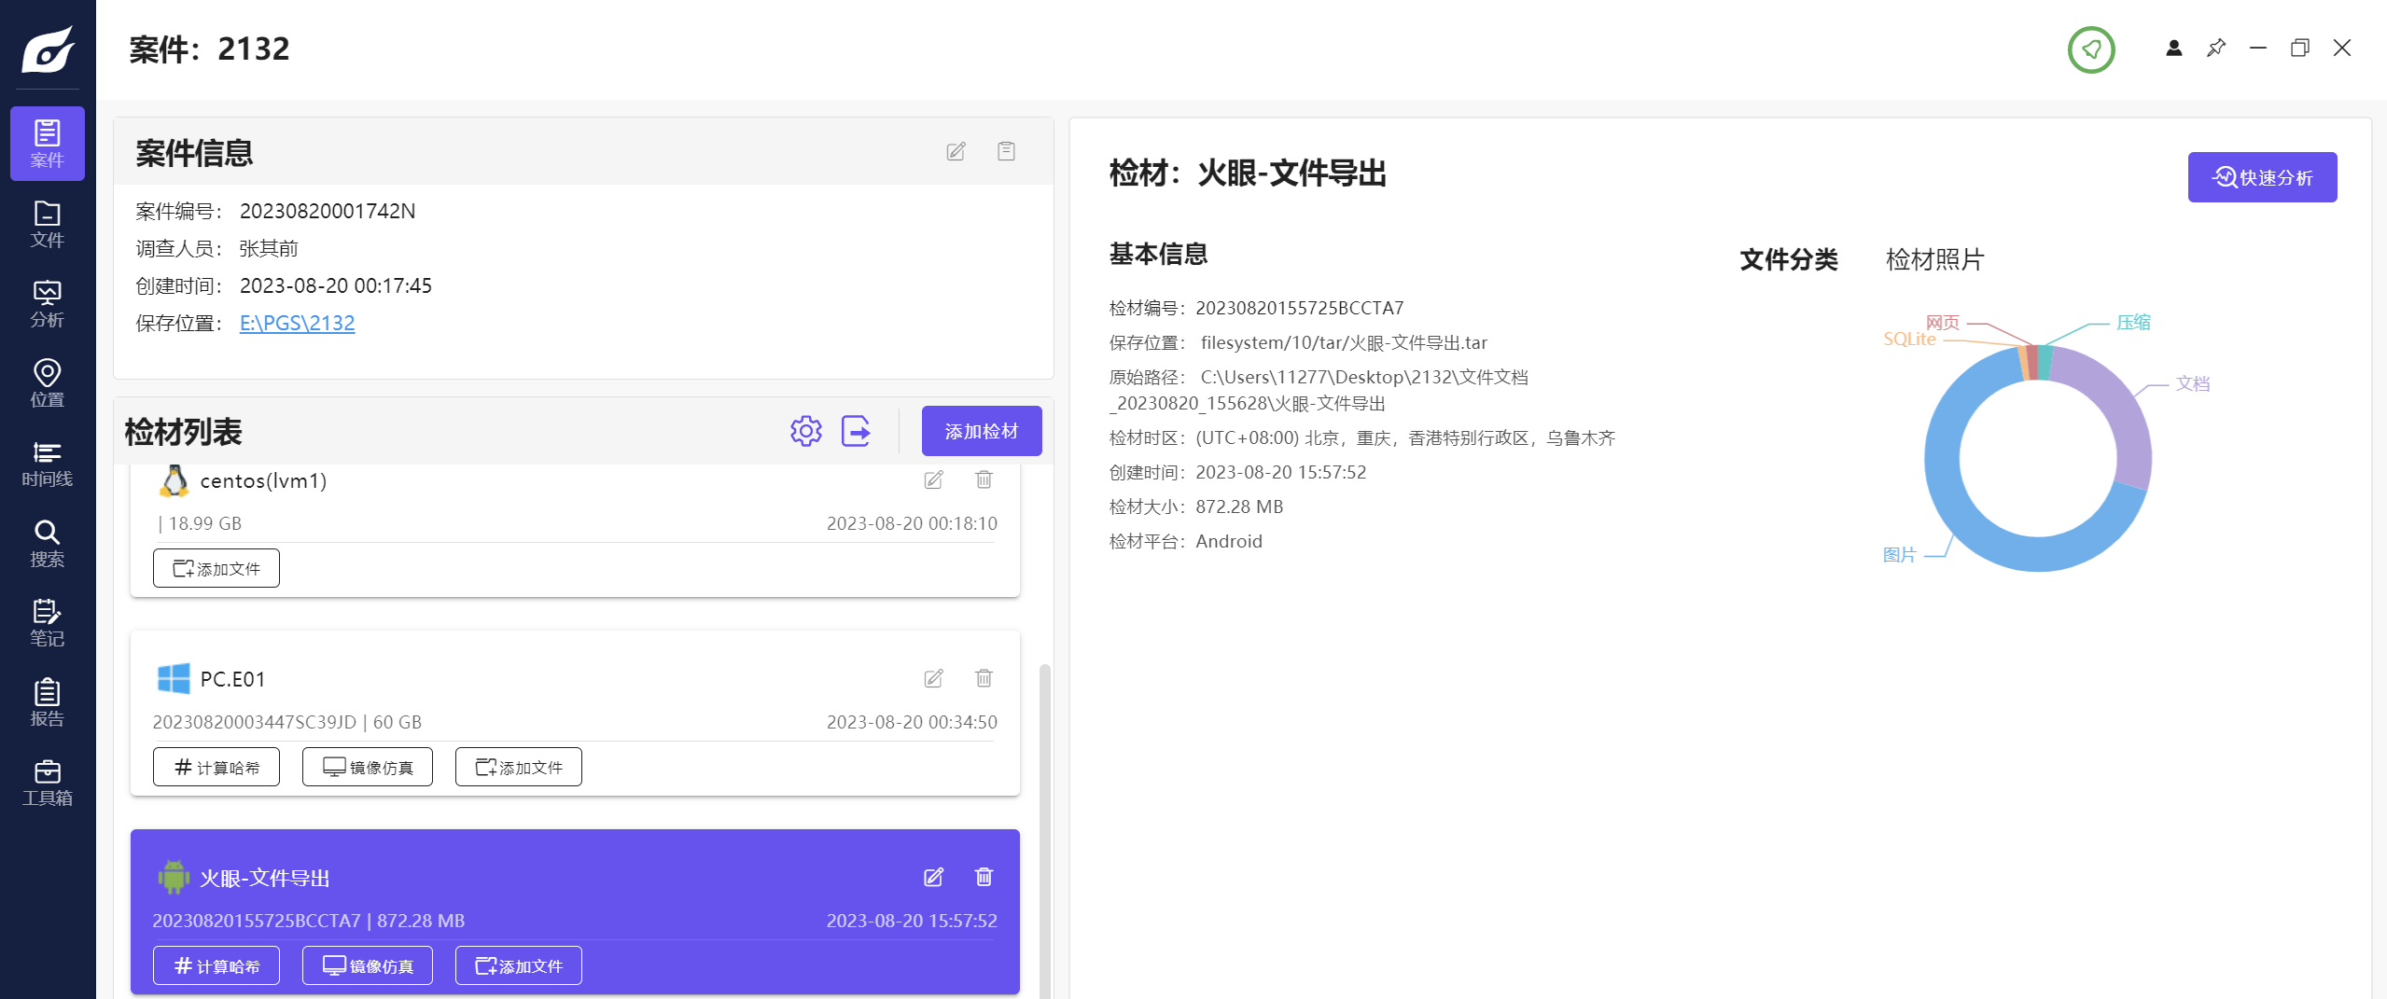Click the 检材列表 vertical scrollbar
This screenshot has width=2387, height=999.
pyautogui.click(x=1045, y=830)
